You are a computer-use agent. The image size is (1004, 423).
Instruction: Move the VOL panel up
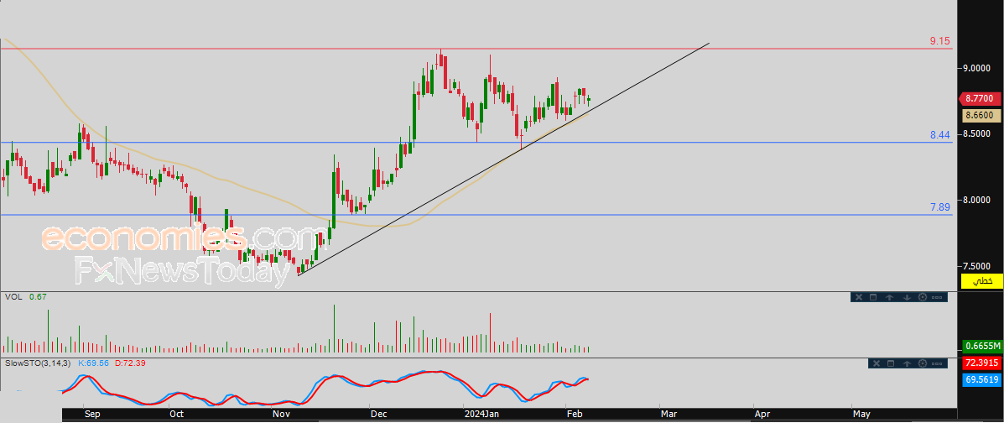pyautogui.click(x=889, y=297)
